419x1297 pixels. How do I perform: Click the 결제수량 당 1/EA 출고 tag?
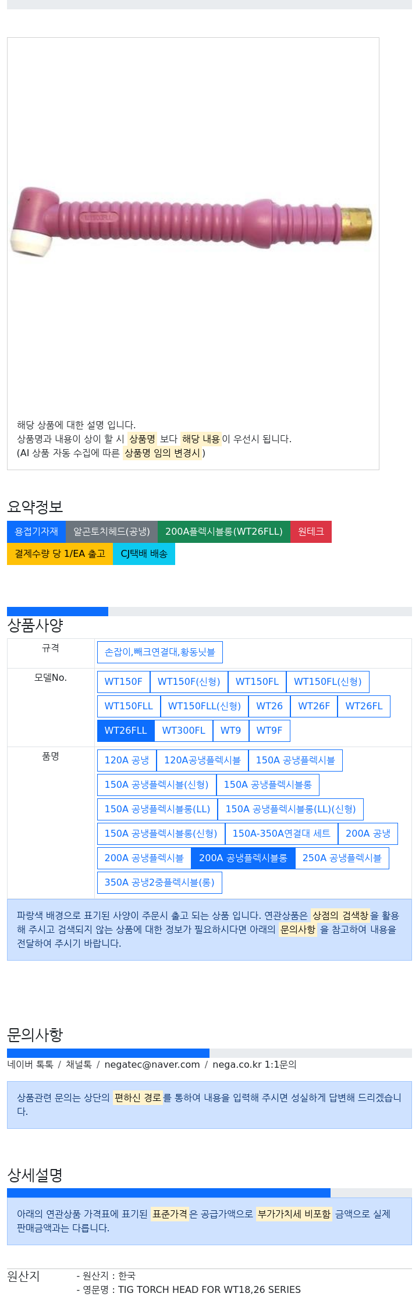60,553
